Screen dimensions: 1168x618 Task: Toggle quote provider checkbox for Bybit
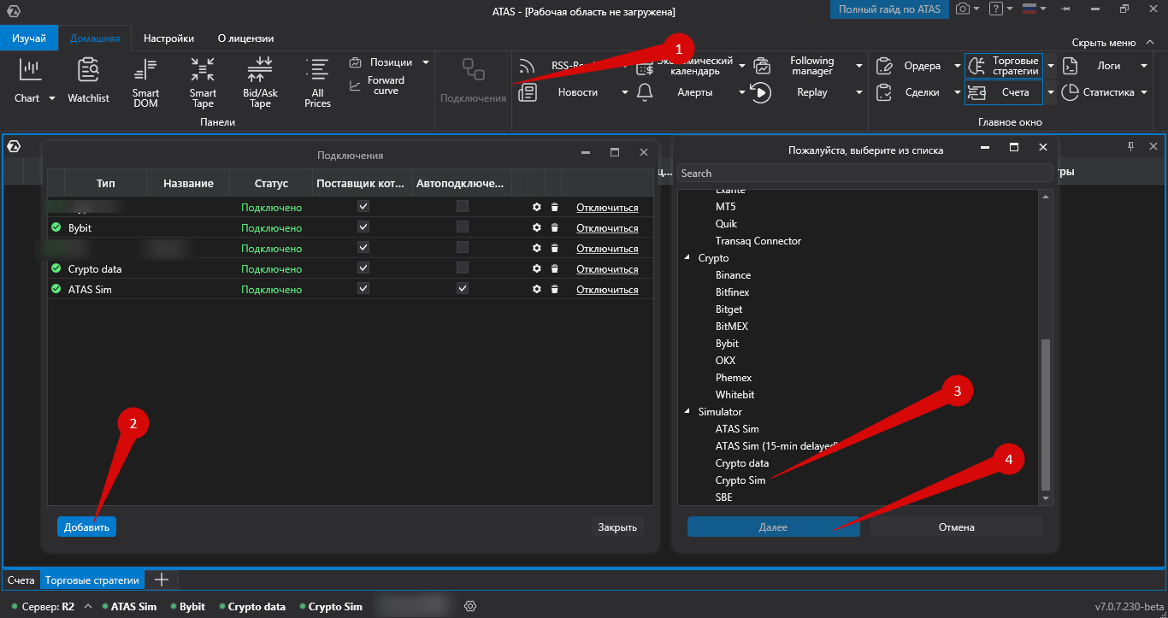point(363,227)
